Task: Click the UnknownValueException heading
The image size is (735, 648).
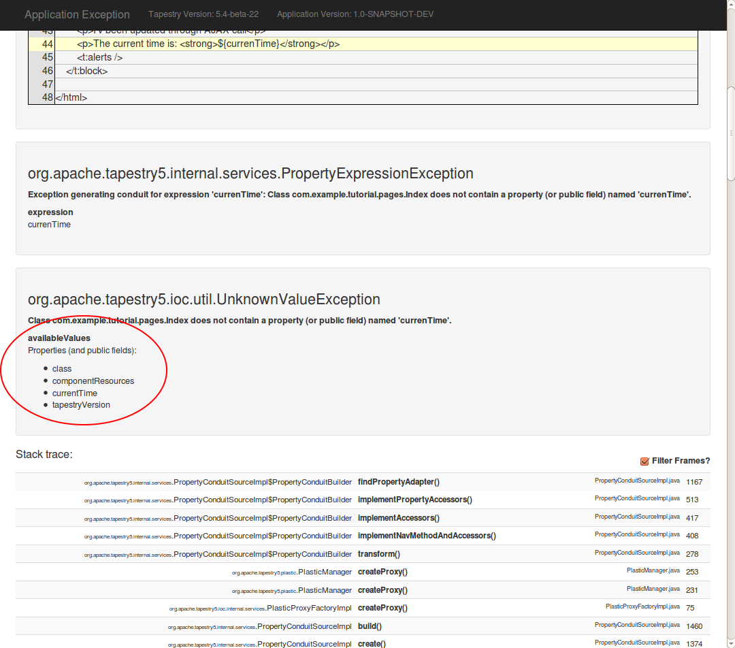Action: [204, 299]
